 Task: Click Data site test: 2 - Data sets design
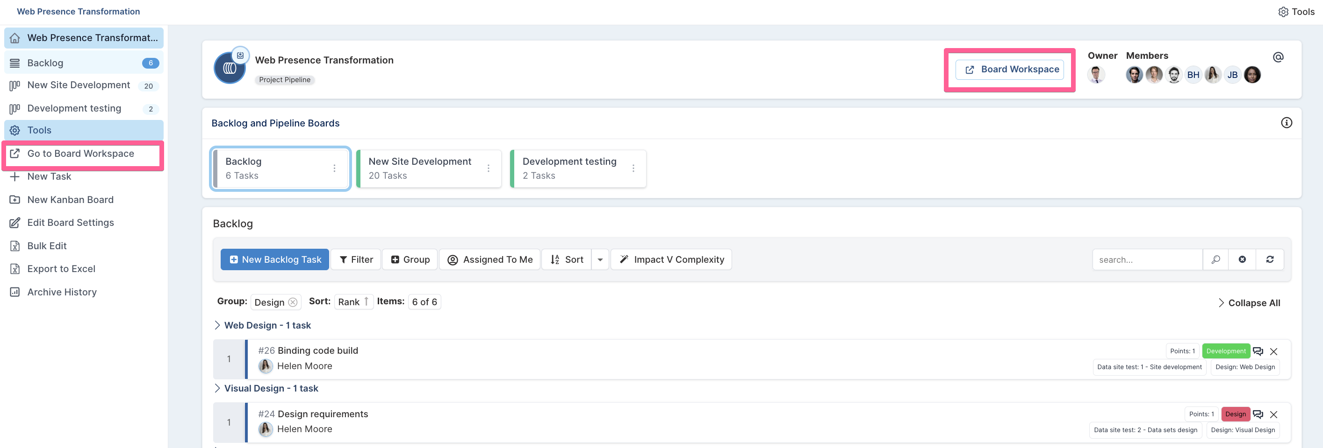tap(1145, 430)
